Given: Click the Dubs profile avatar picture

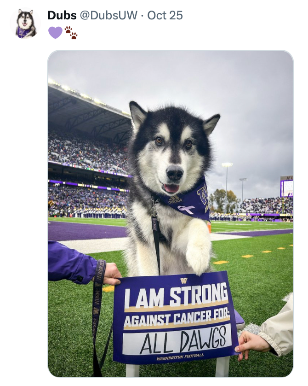Looking at the screenshot, I should pyautogui.click(x=26, y=23).
